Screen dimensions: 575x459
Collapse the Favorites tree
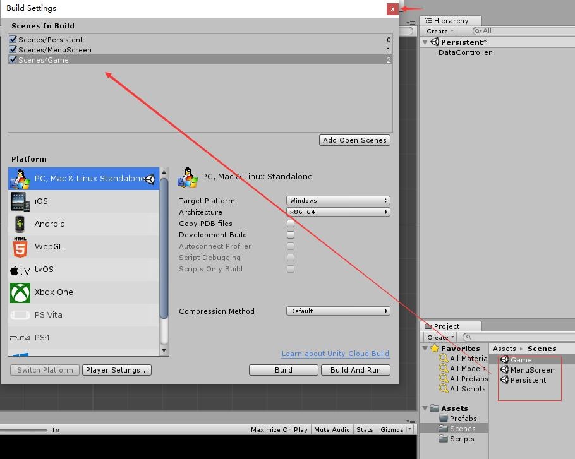[425, 349]
